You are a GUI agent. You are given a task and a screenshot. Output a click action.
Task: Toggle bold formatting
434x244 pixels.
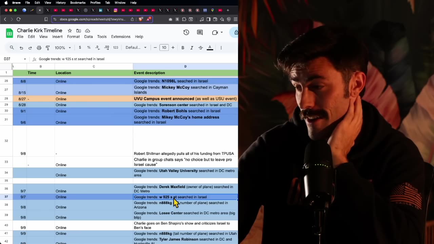coord(183,48)
